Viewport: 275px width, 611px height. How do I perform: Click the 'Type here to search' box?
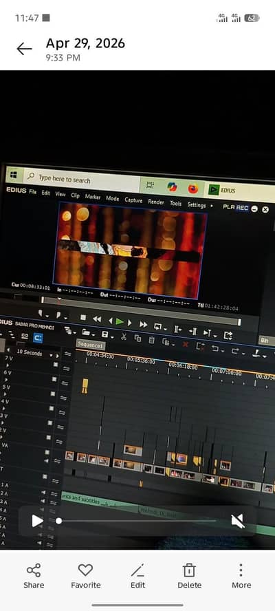tap(81, 180)
